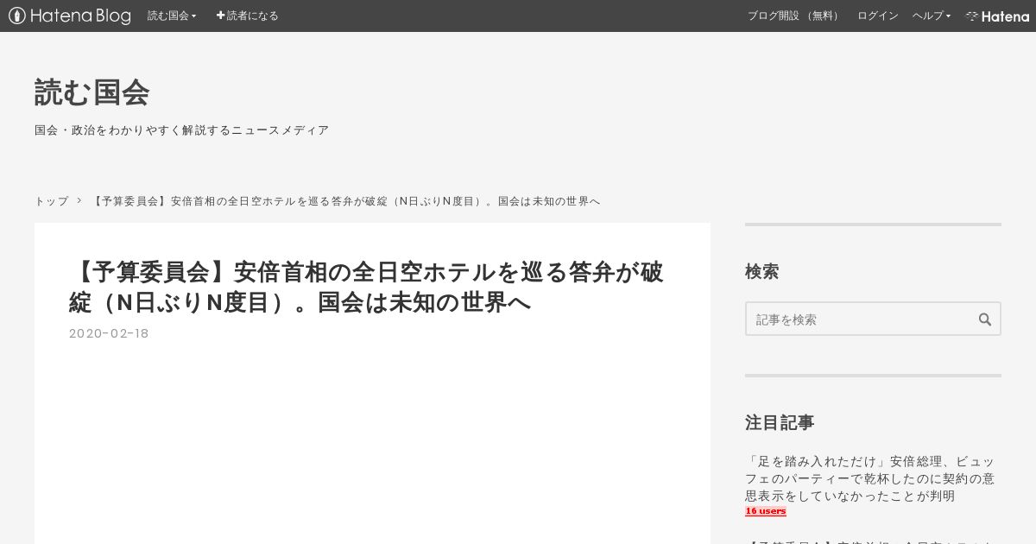Viewport: 1036px width, 544px height.
Task: Open the 読む国会 blog title
Action: click(x=92, y=92)
